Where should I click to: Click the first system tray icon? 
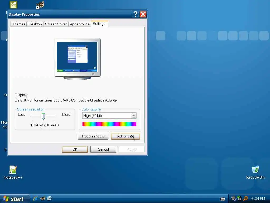tap(234, 199)
